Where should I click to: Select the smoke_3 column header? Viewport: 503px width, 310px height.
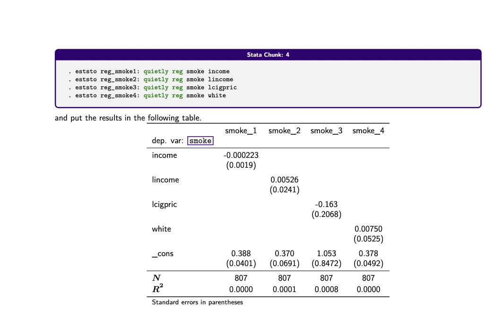(x=326, y=131)
